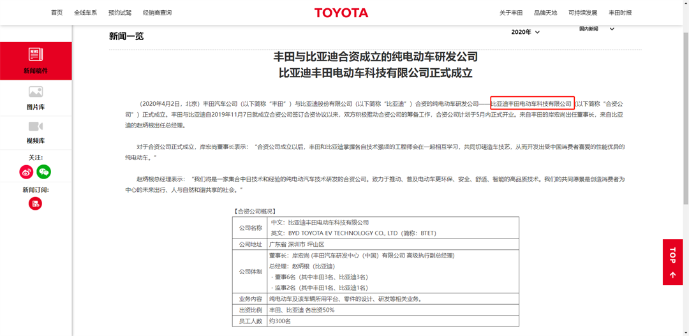The height and width of the screenshot is (336, 689).
Task: Click the red Weibo follow icon
Action: 26,172
